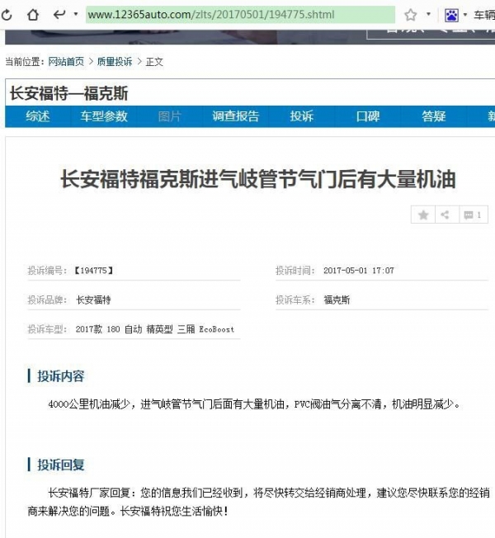Switch to the 车型参数 tab
The width and height of the screenshot is (495, 538).
point(104,116)
